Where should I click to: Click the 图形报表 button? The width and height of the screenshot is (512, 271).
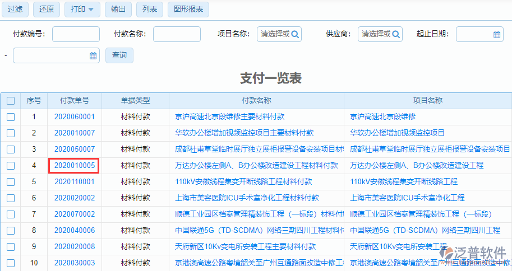[x=188, y=9]
